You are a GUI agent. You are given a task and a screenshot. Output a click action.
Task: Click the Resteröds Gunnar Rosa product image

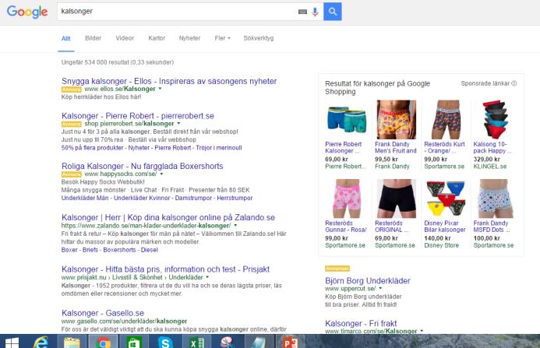(346, 199)
